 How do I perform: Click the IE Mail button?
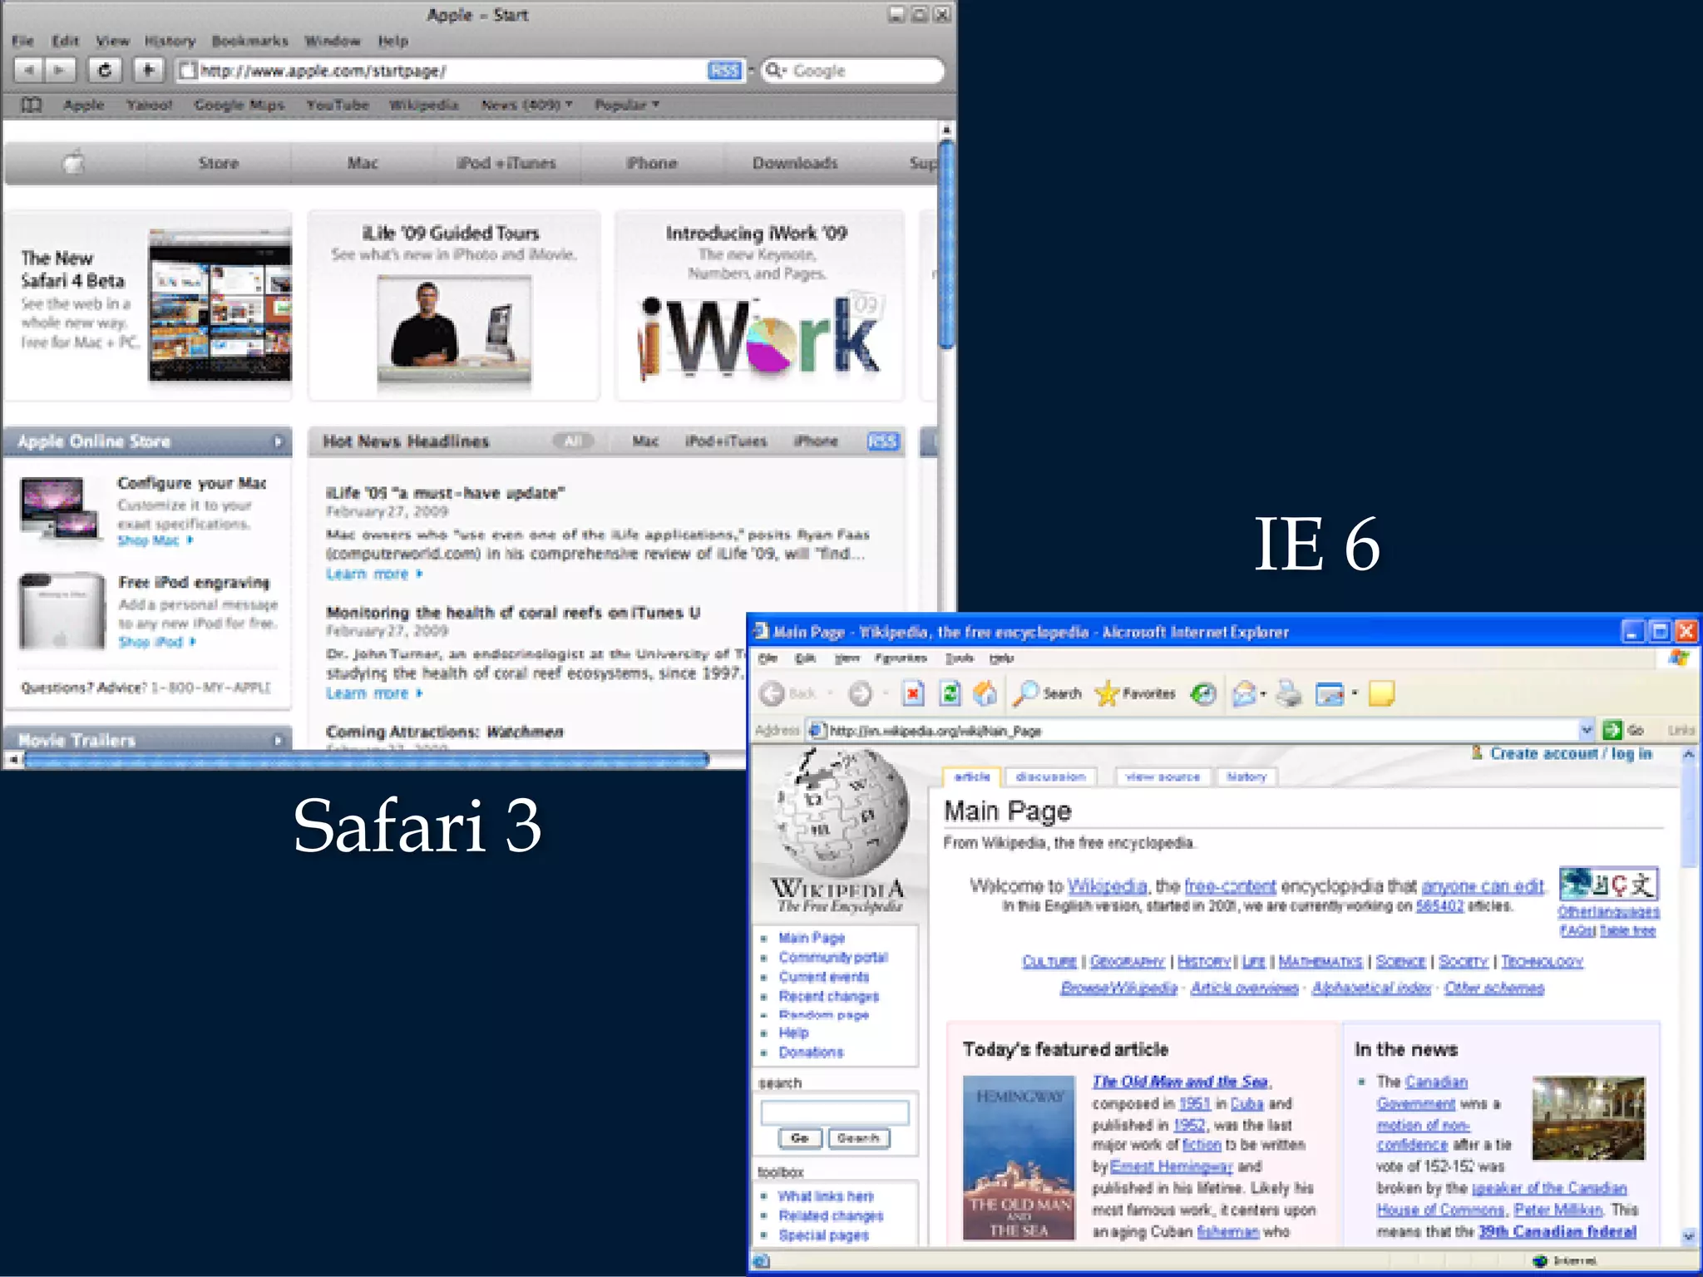click(x=1244, y=693)
